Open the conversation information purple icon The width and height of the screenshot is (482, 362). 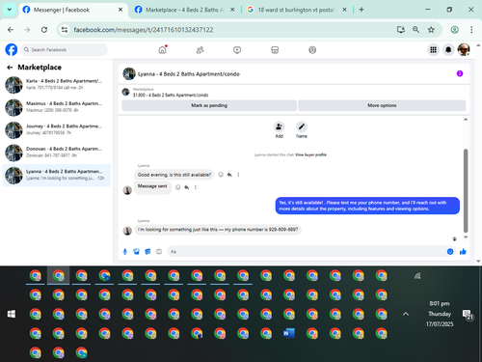460,73
